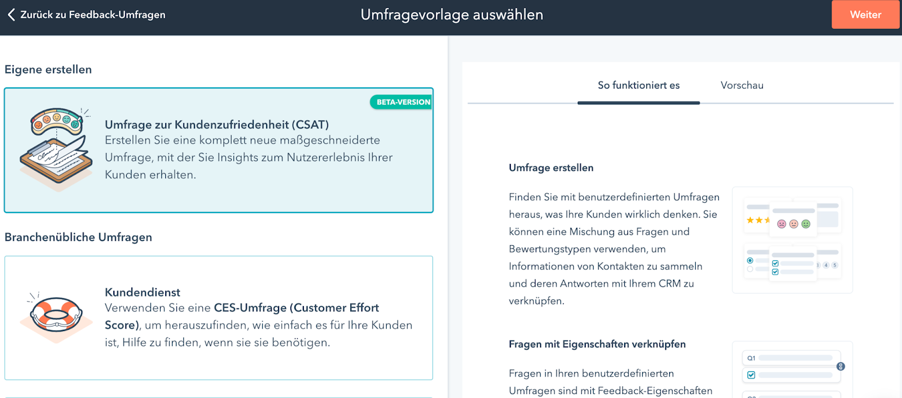Click the dark chain link icon
902x398 pixels.
pos(841,366)
